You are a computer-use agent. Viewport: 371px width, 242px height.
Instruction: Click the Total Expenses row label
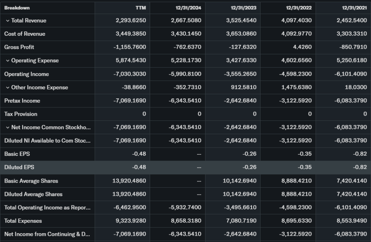23,221
